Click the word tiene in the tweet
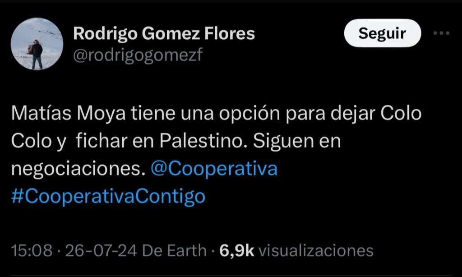The image size is (462, 277). tap(153, 113)
